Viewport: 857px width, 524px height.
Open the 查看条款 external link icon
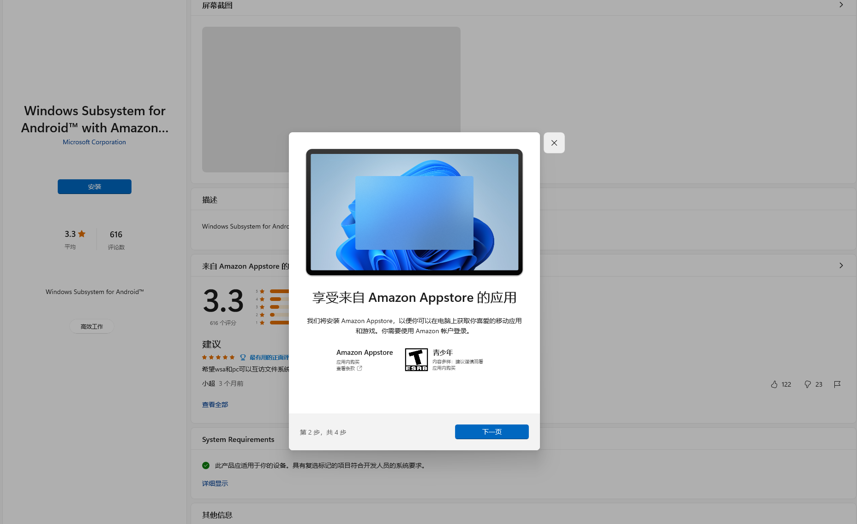(x=360, y=368)
